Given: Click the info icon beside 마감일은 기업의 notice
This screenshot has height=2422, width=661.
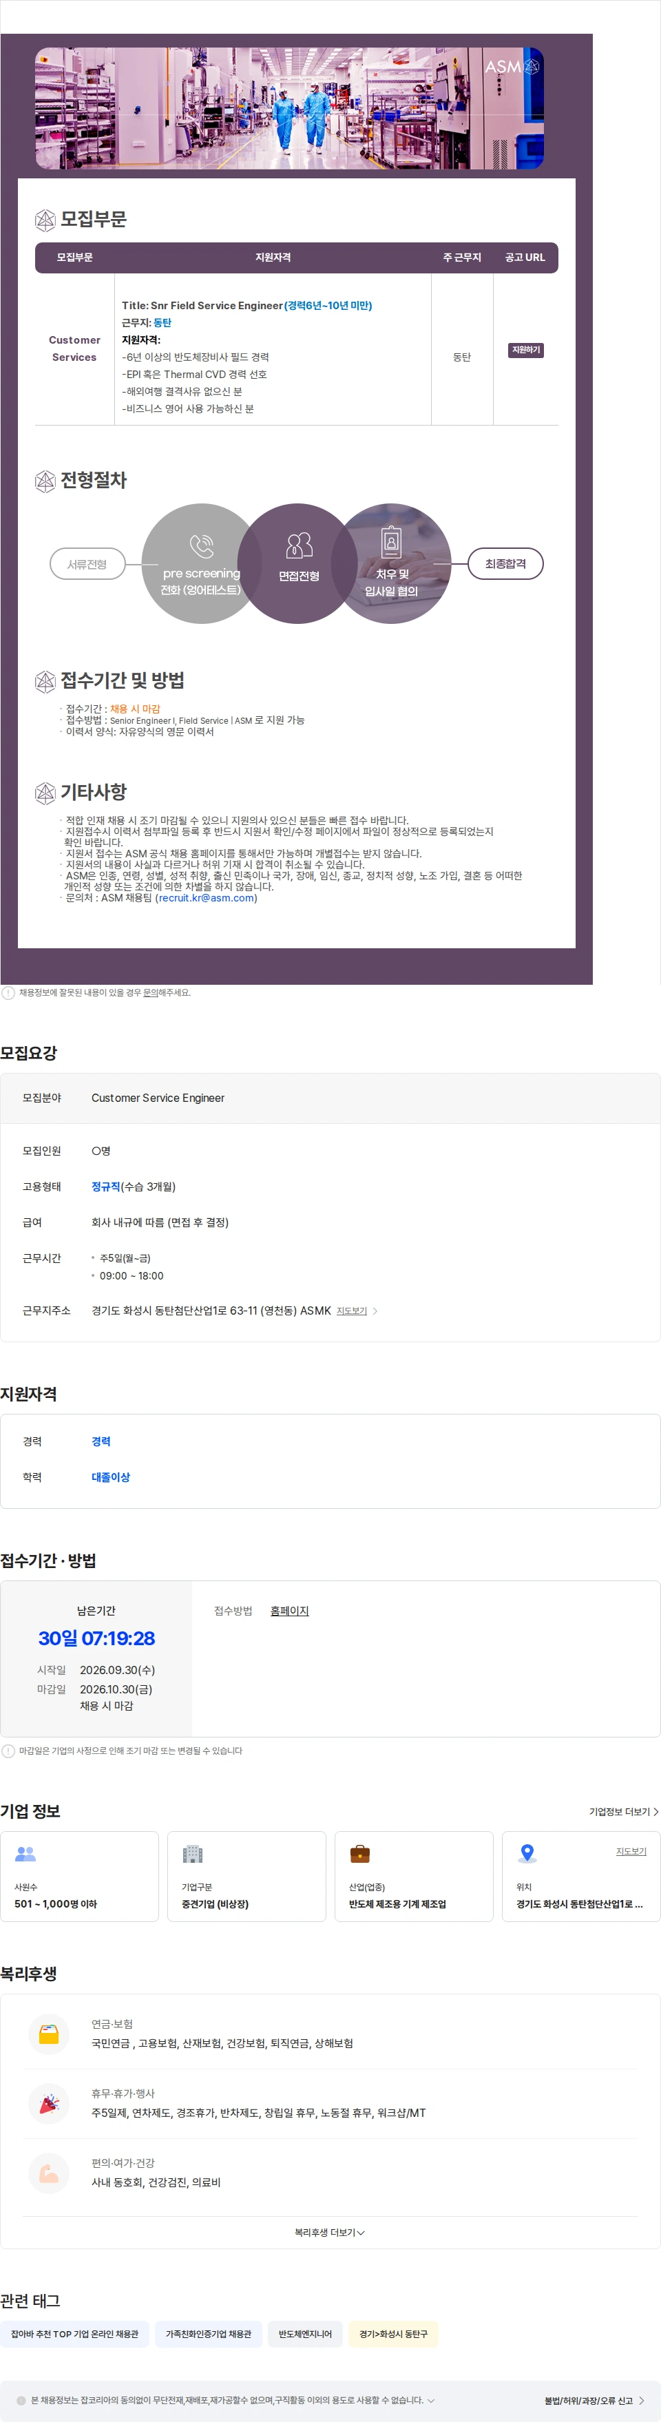Looking at the screenshot, I should [8, 1751].
